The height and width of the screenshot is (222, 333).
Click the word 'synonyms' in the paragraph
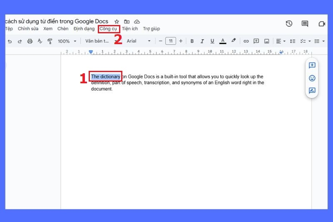pos(191,82)
